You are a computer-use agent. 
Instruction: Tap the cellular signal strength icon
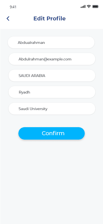pos(83,7)
